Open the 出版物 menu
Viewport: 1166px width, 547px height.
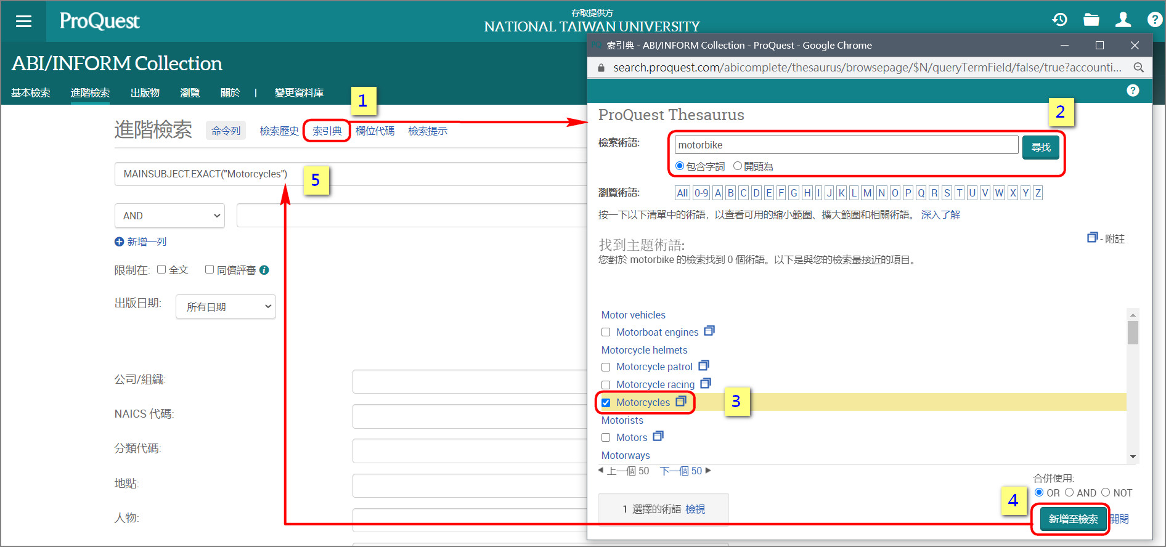[145, 92]
